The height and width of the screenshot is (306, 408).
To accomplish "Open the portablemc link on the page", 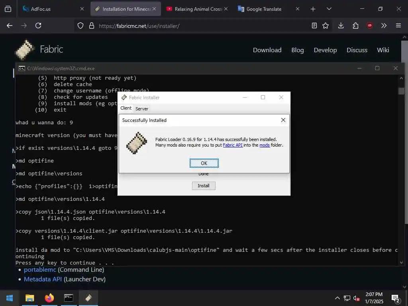I will 40,270.
